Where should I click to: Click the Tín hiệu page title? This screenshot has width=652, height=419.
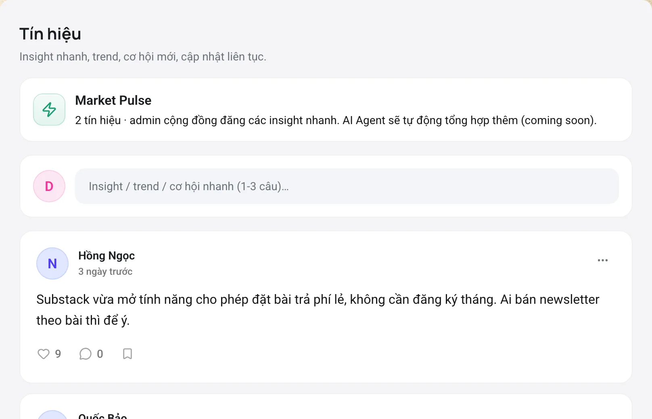tap(50, 34)
